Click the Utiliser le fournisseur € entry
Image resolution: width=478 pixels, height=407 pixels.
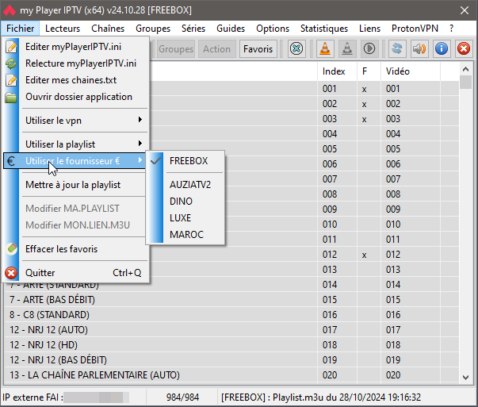[x=75, y=161]
